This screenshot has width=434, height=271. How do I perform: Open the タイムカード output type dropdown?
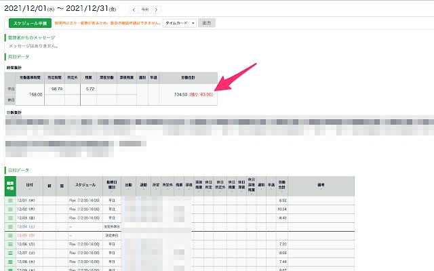click(x=180, y=23)
